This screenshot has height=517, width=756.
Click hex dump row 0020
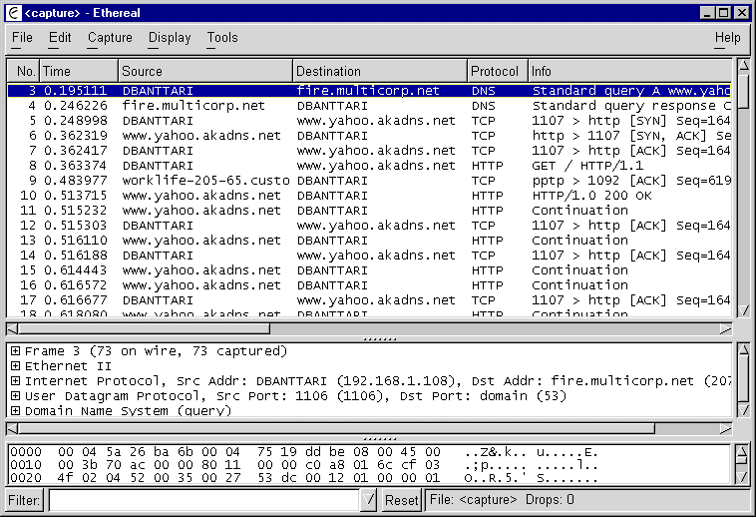click(304, 478)
